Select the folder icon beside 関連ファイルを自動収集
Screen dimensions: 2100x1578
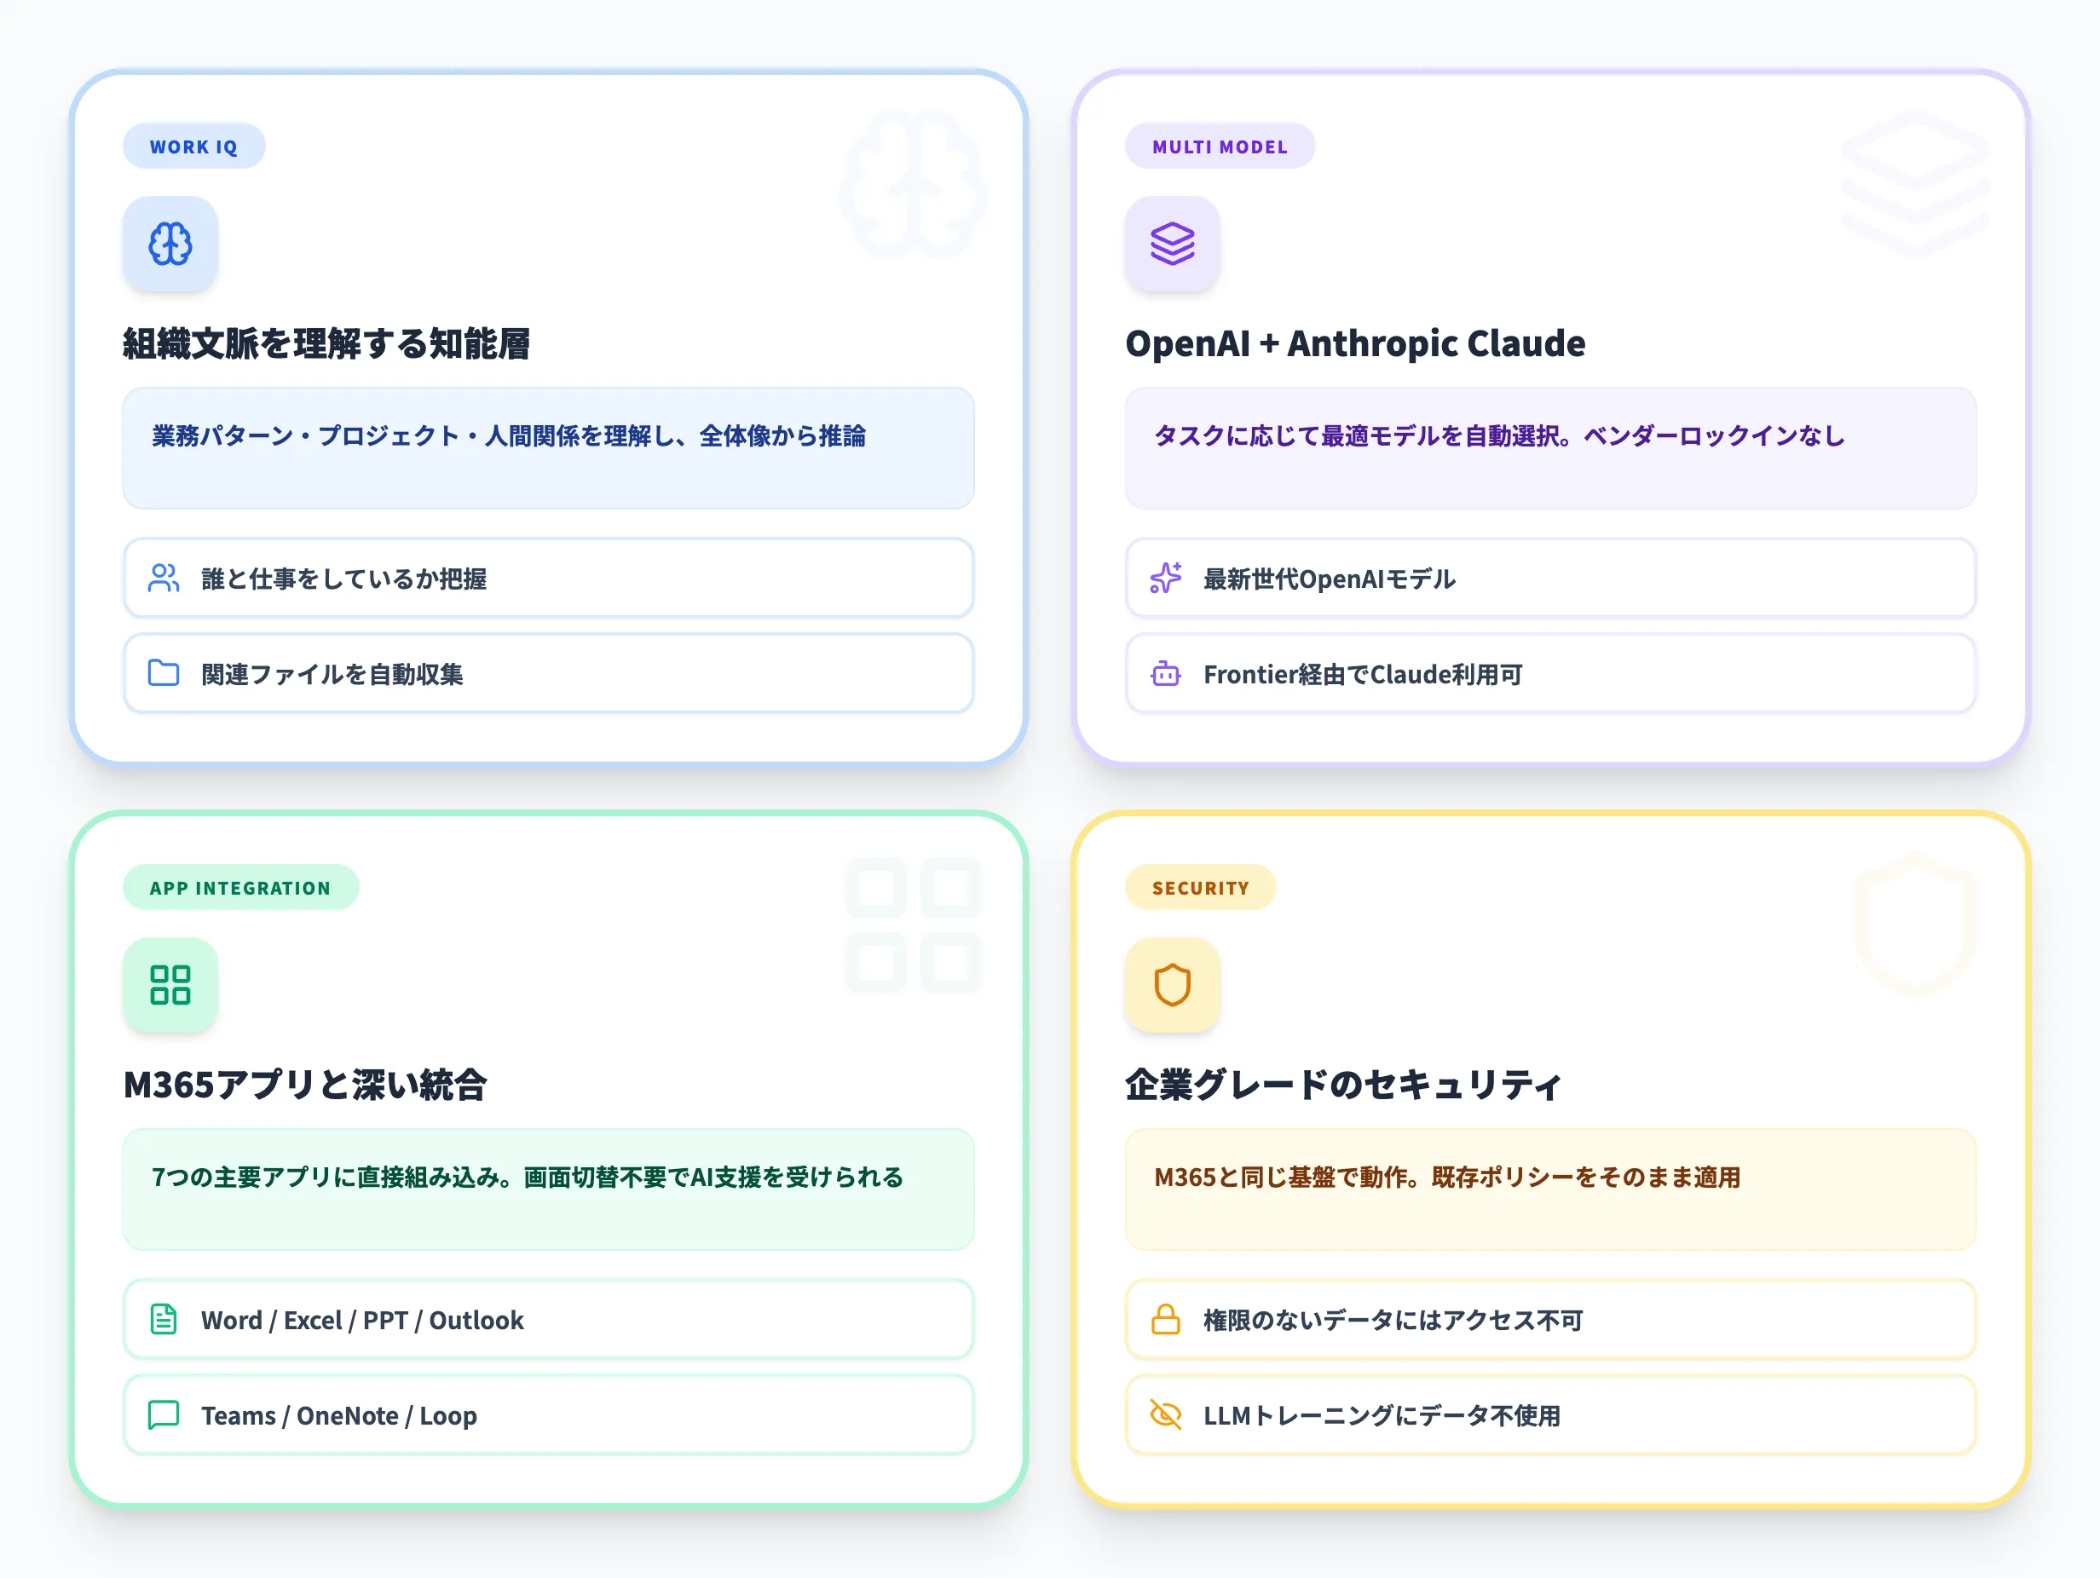pyautogui.click(x=164, y=674)
